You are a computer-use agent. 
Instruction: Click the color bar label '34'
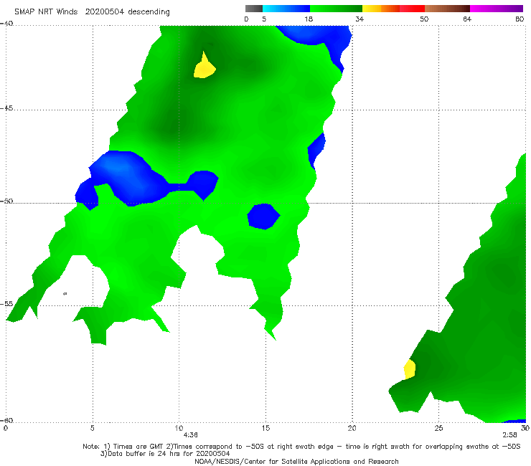pos(360,19)
